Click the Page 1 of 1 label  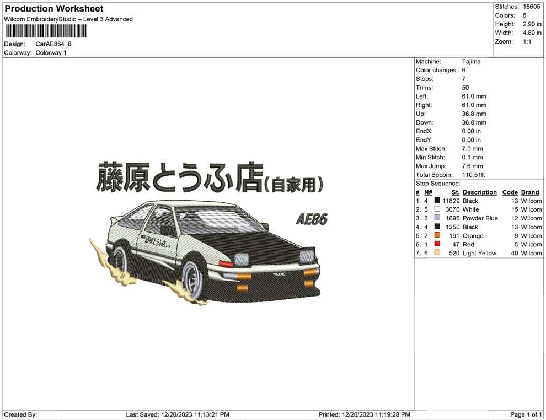(526, 414)
